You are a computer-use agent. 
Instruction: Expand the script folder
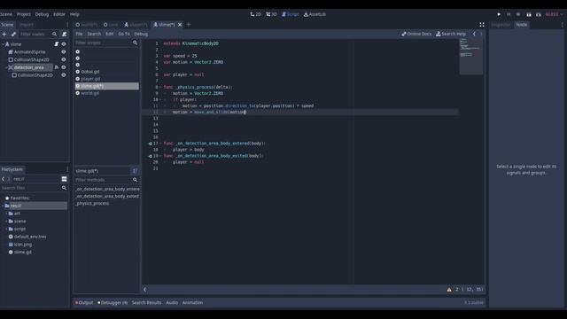(x=6, y=229)
